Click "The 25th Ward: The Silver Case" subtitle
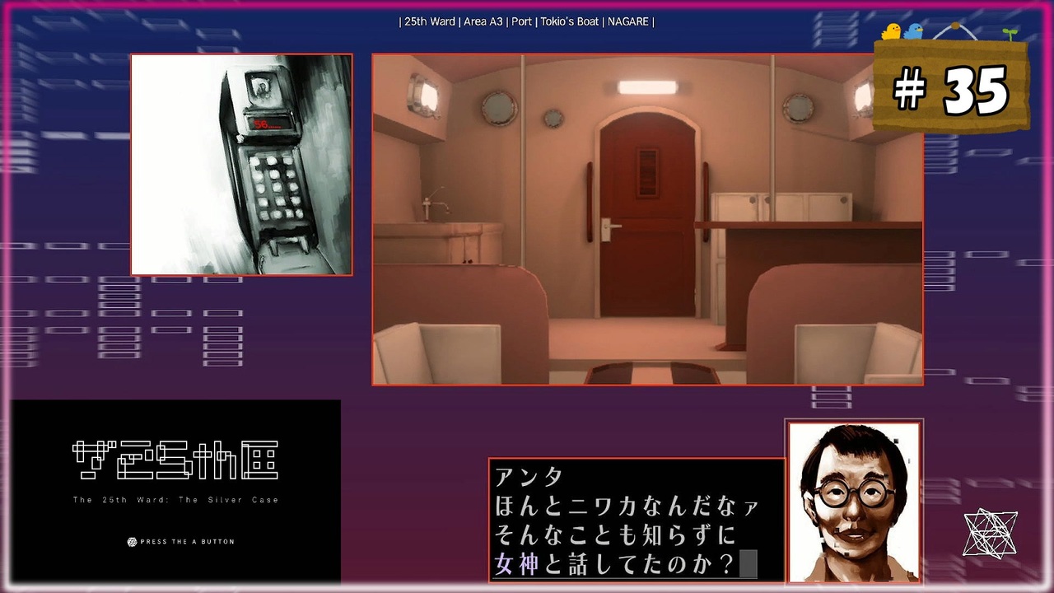Screen dimensions: 1054x593 point(176,500)
